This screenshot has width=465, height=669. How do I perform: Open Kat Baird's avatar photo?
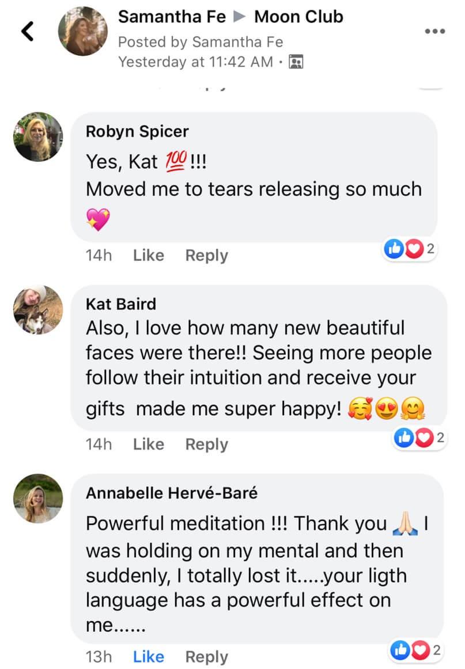(39, 309)
